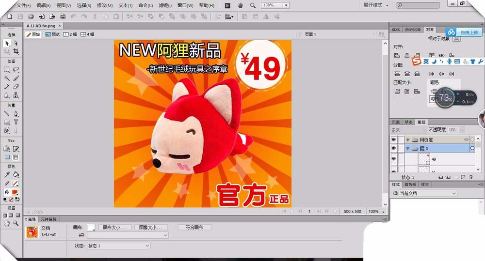The image size is (485, 261).
Task: Open the 100% zoom dropdown in top bar
Action: pos(286,5)
